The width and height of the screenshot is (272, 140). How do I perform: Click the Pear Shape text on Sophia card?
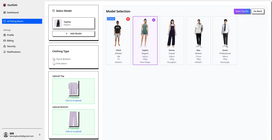(145, 62)
